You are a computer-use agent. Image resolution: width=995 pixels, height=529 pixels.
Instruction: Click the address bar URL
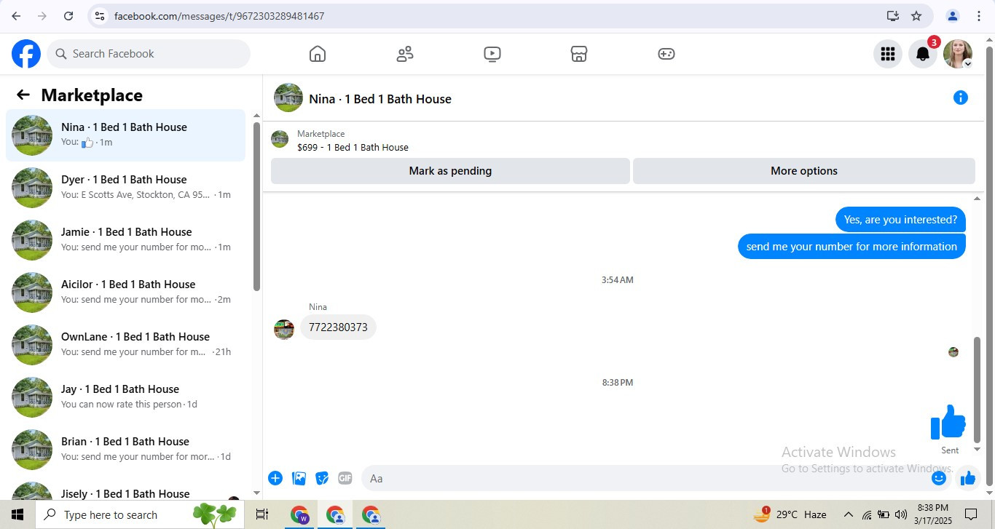(x=219, y=16)
